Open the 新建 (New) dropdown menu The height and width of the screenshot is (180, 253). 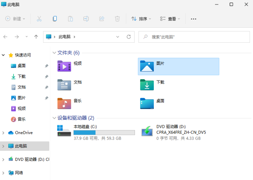[x=15, y=18]
